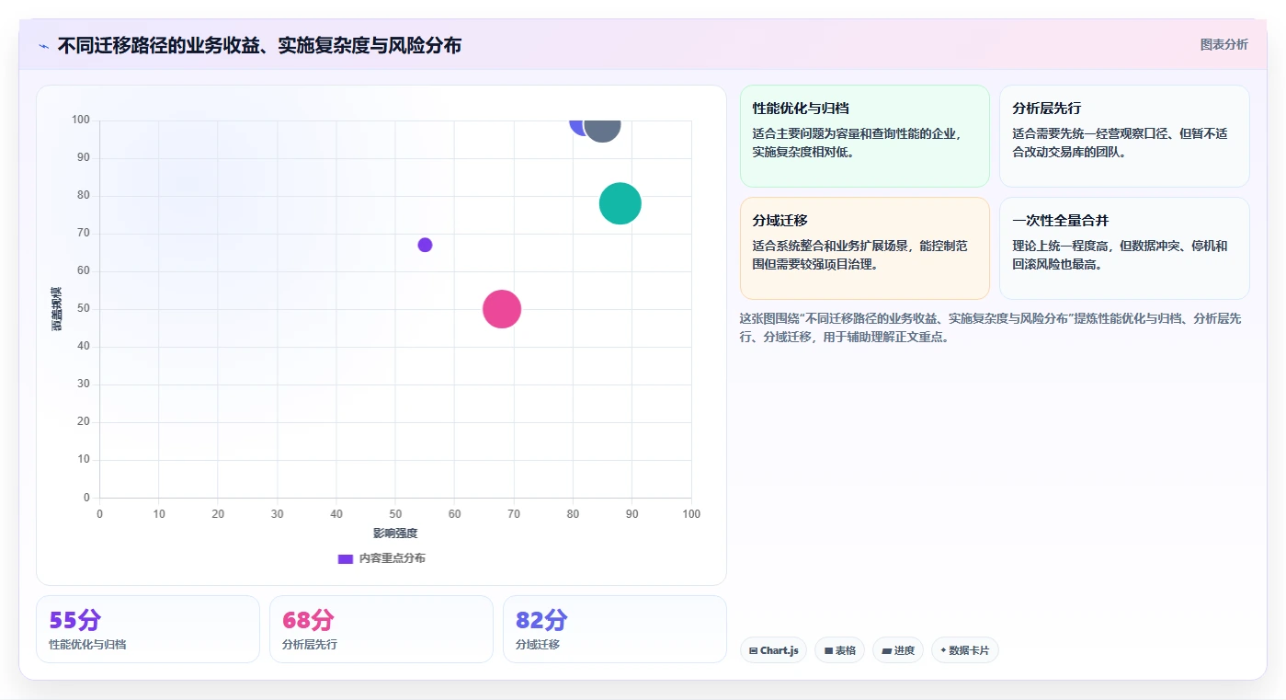Image resolution: width=1286 pixels, height=700 pixels.
Task: Click the 分析层先行 label under 68分
Action: tap(310, 644)
